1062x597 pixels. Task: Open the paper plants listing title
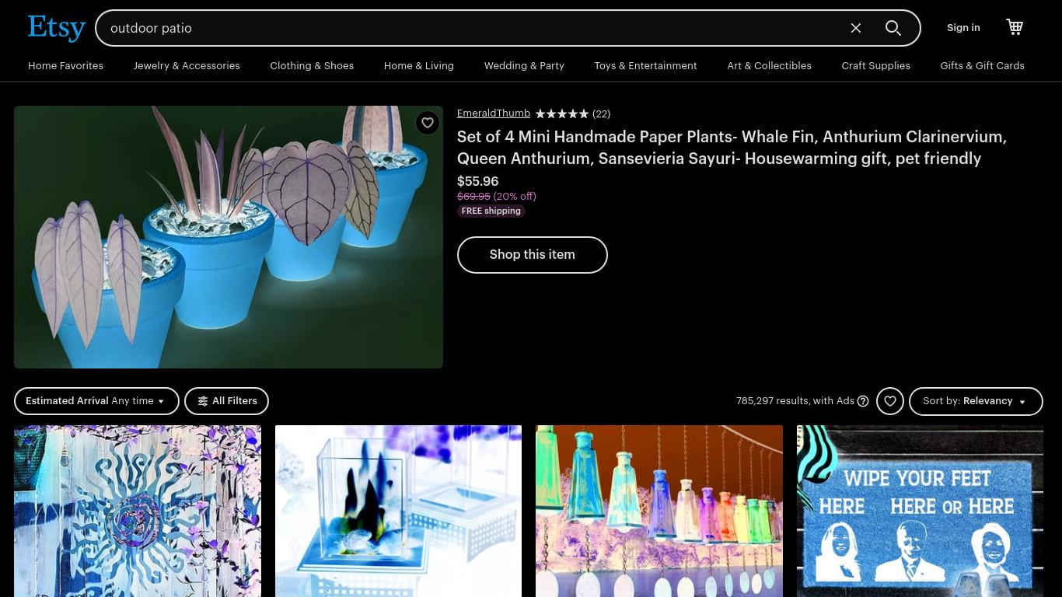click(x=732, y=148)
